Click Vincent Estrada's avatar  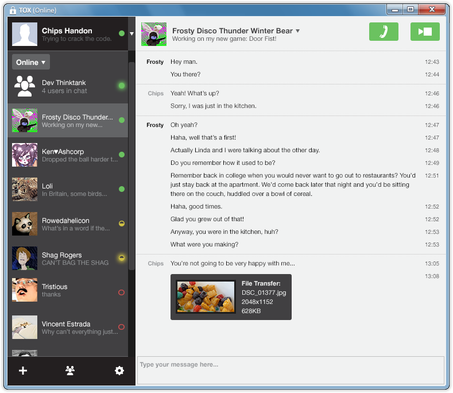point(25,327)
